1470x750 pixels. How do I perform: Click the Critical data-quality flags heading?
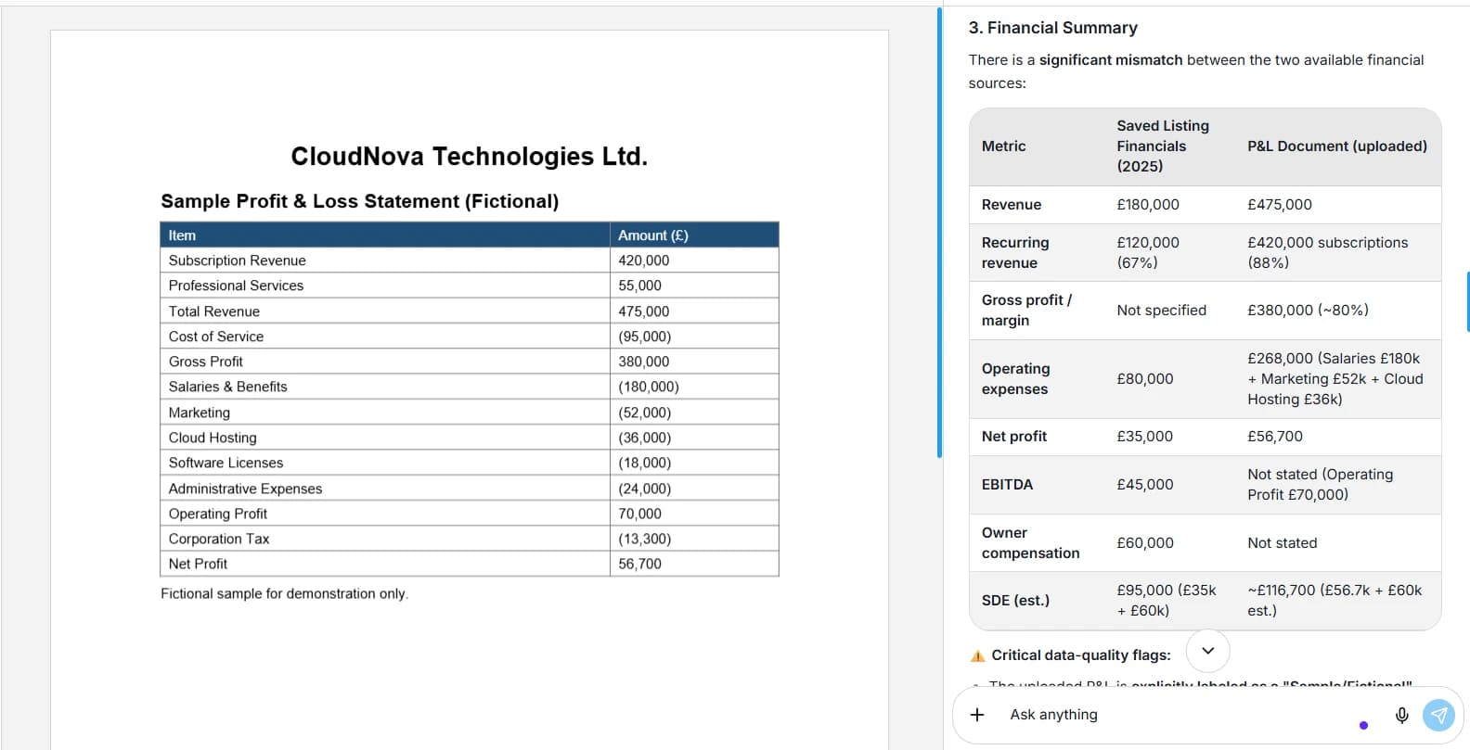coord(1081,655)
